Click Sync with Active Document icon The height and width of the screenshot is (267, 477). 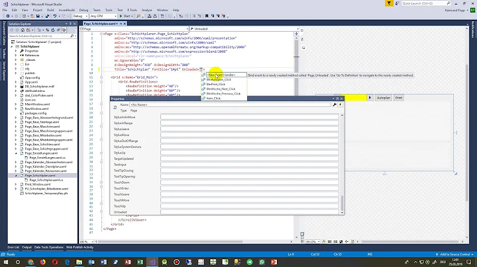(47, 30)
